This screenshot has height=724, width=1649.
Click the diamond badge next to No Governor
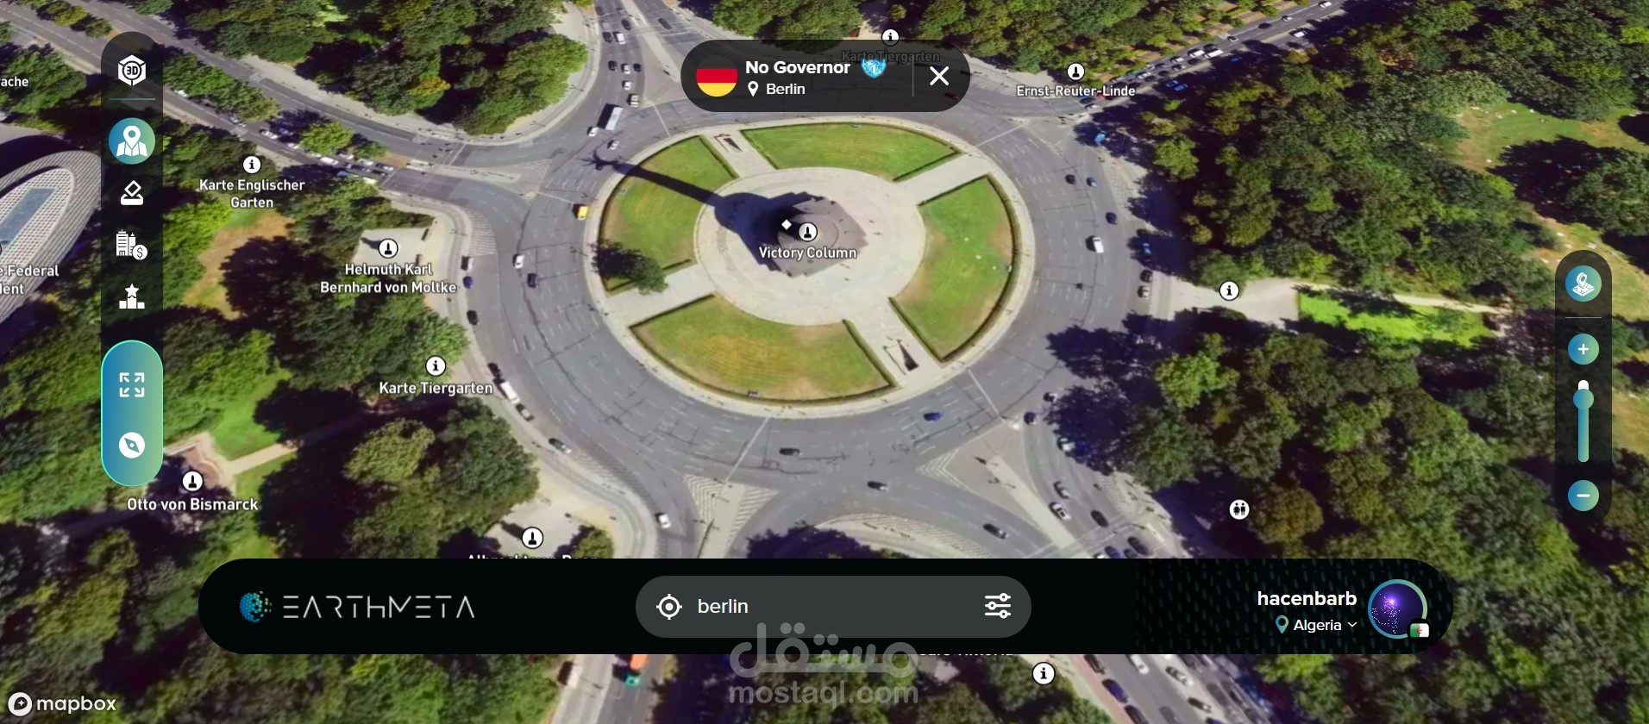(874, 66)
